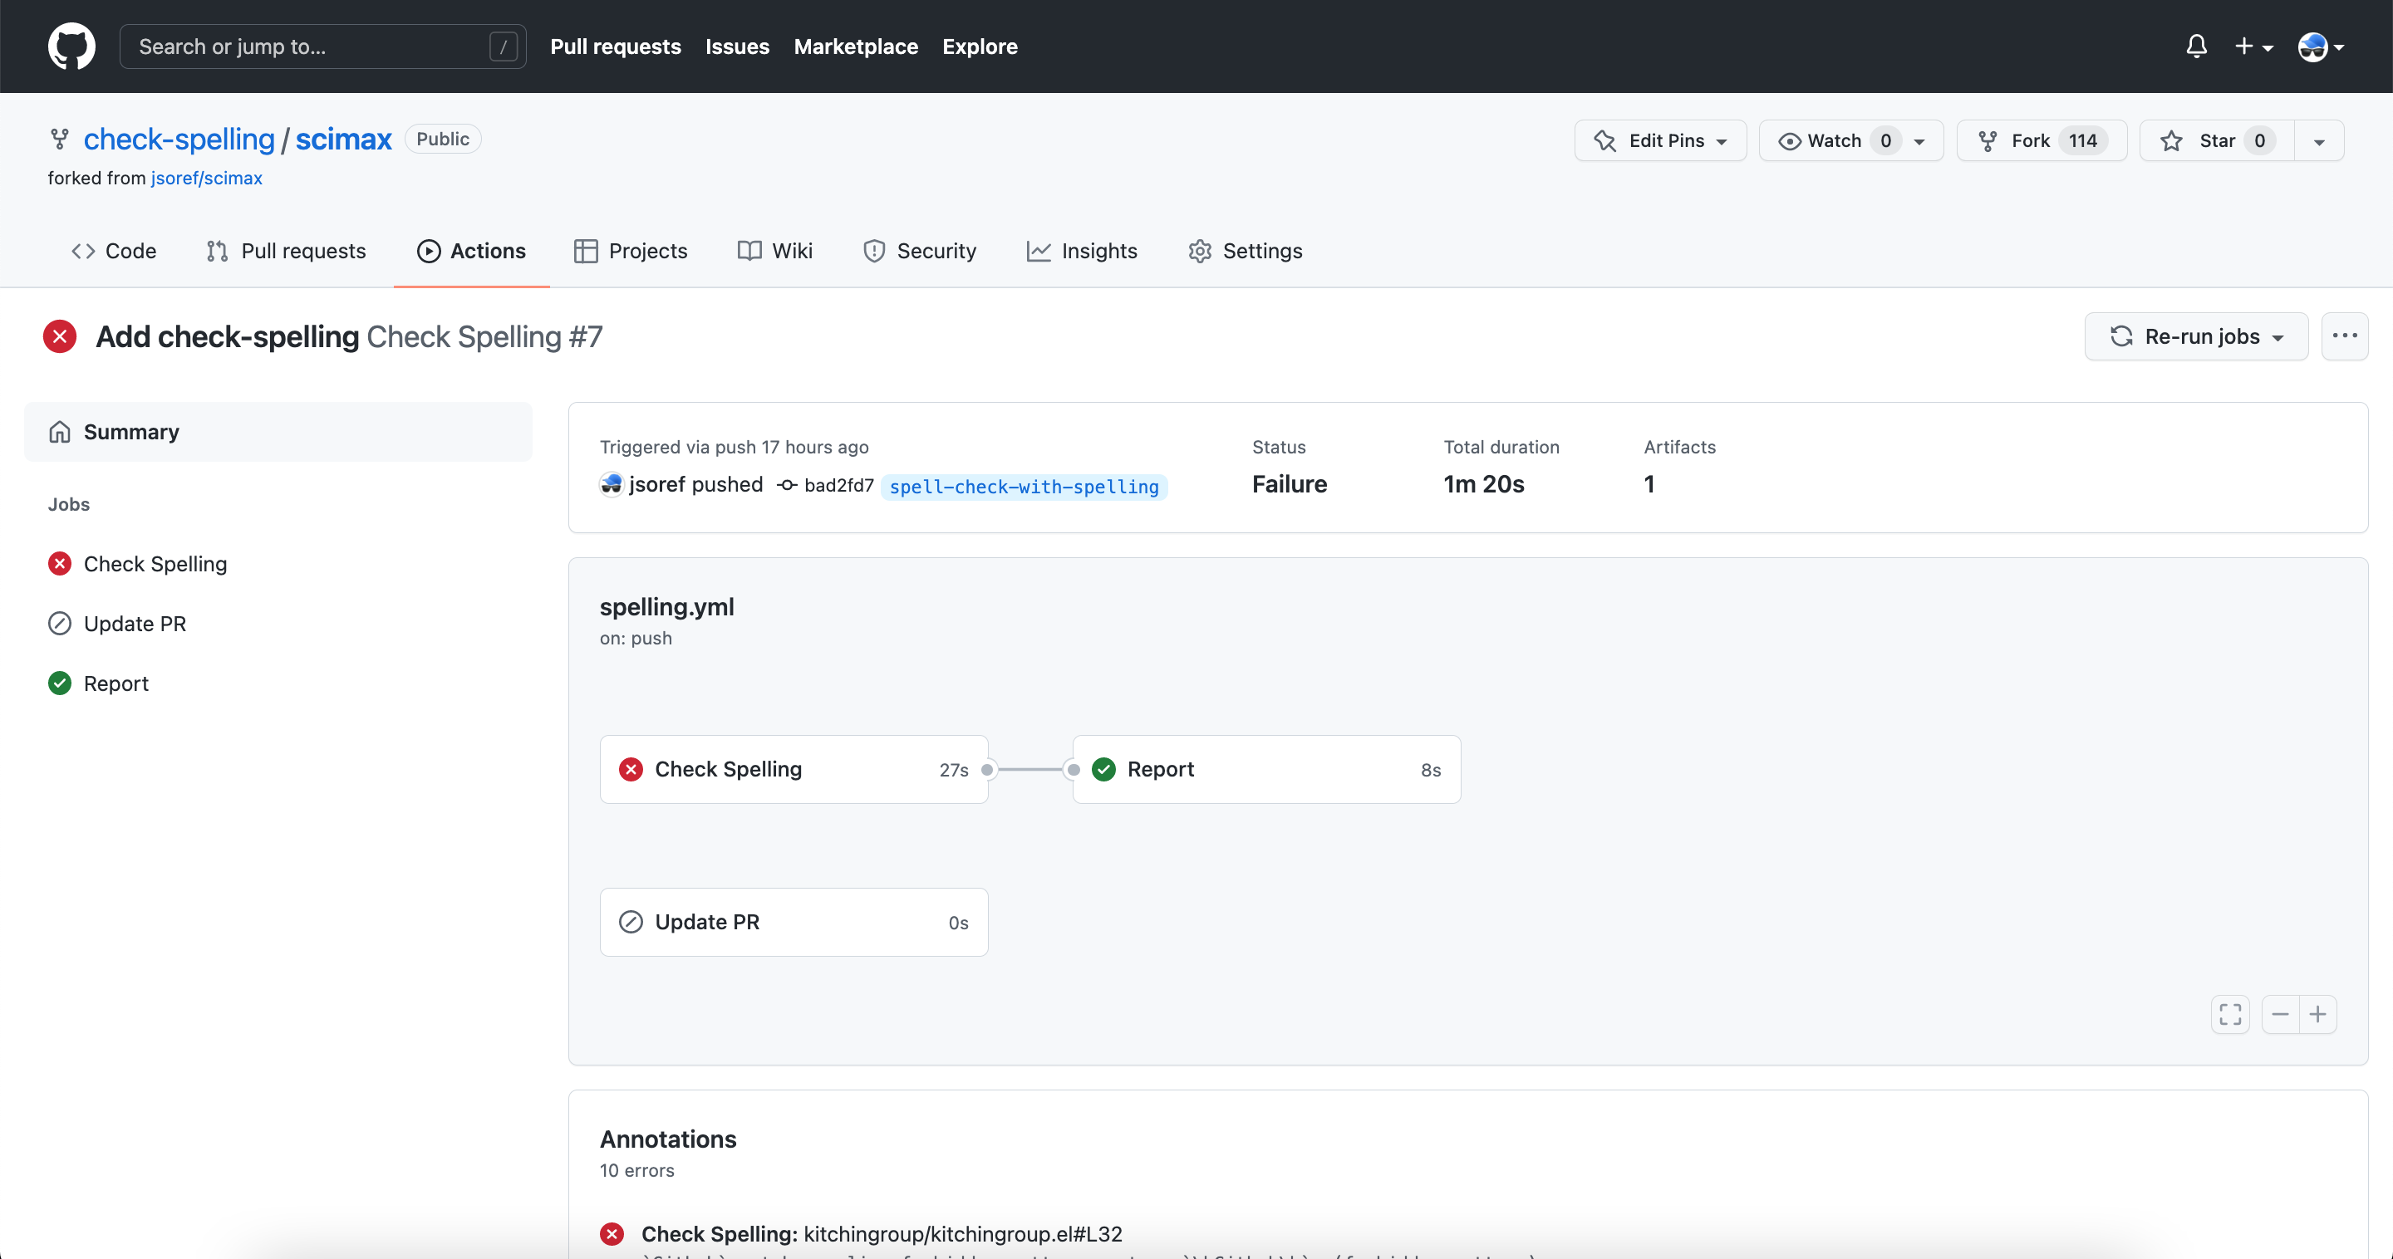Open the Star lists dropdown arrow
The image size is (2393, 1259).
click(2319, 141)
